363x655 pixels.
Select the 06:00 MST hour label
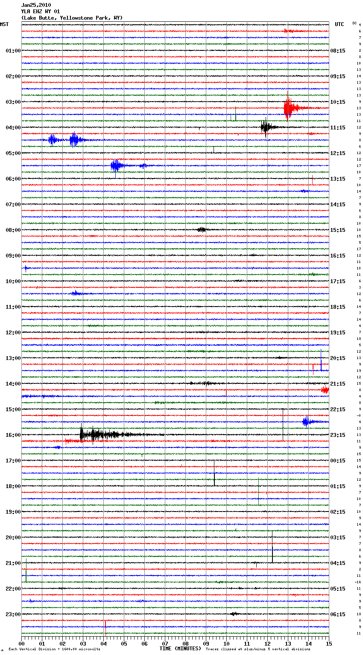click(x=13, y=179)
